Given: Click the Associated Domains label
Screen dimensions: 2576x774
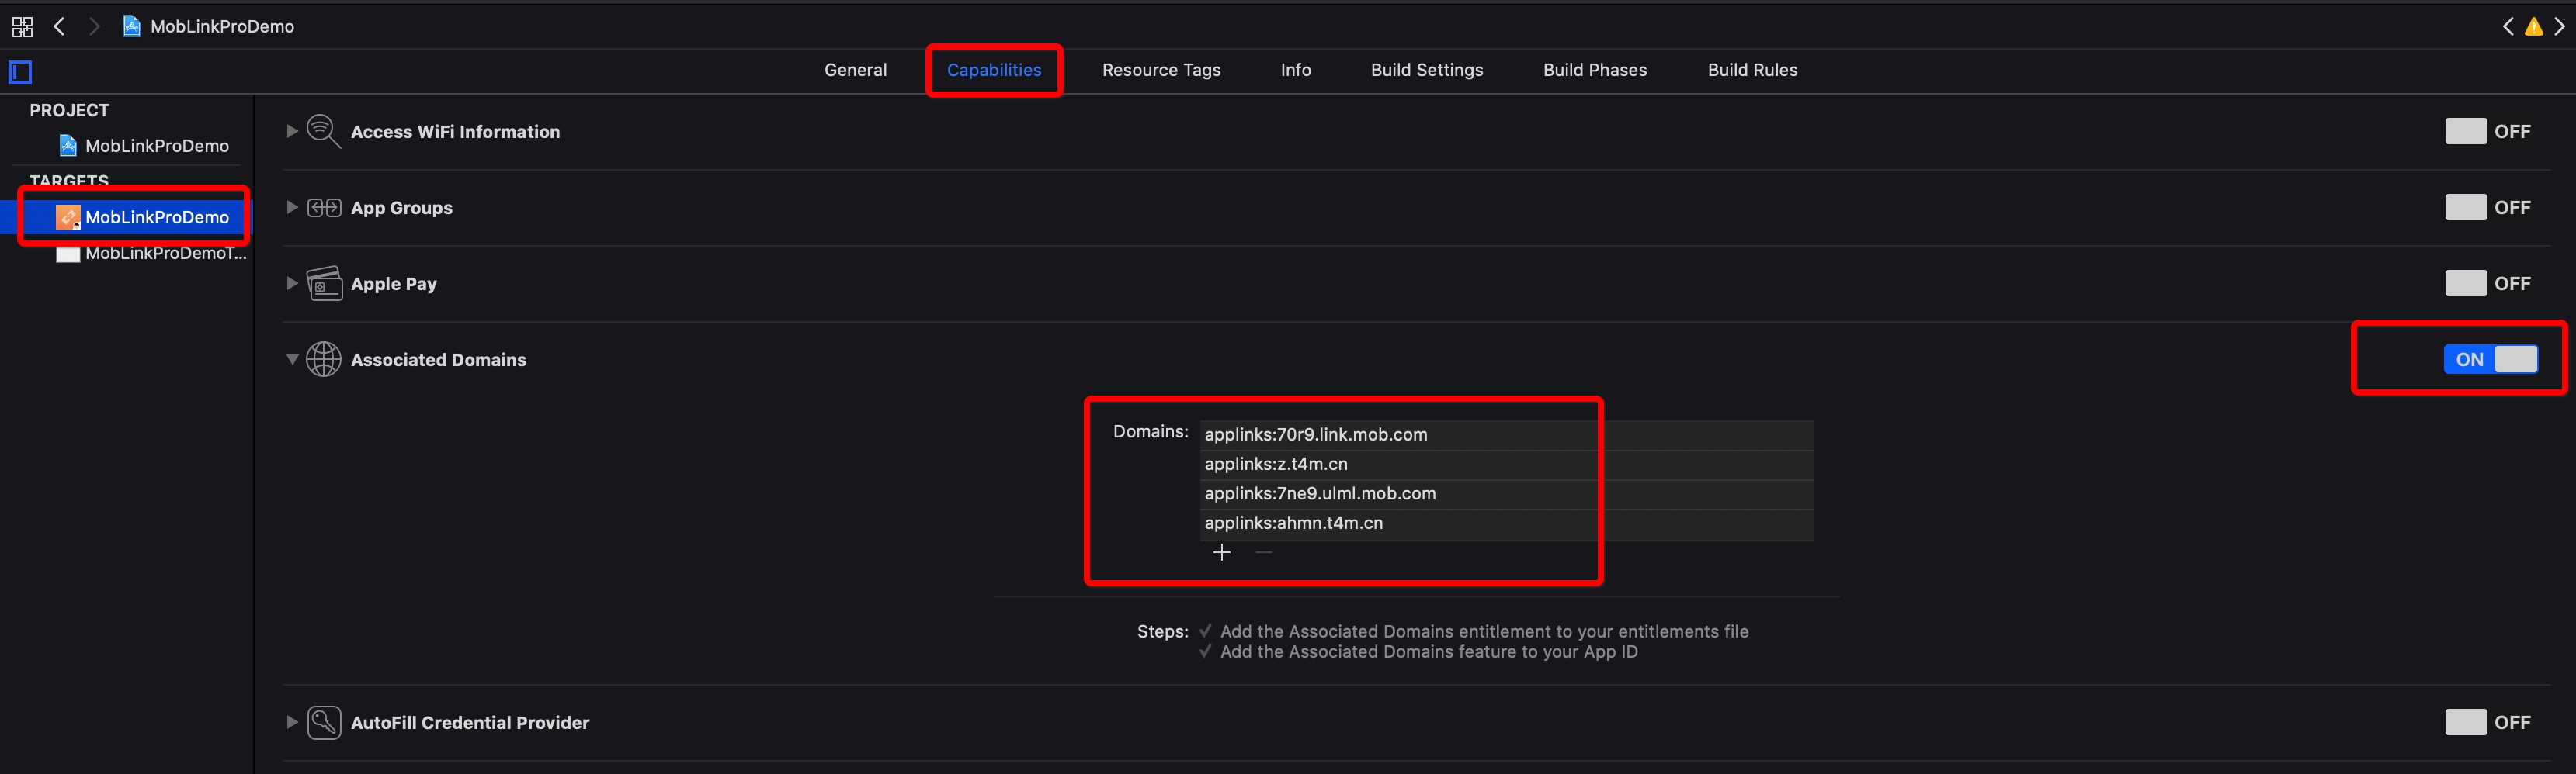Looking at the screenshot, I should click(x=438, y=360).
